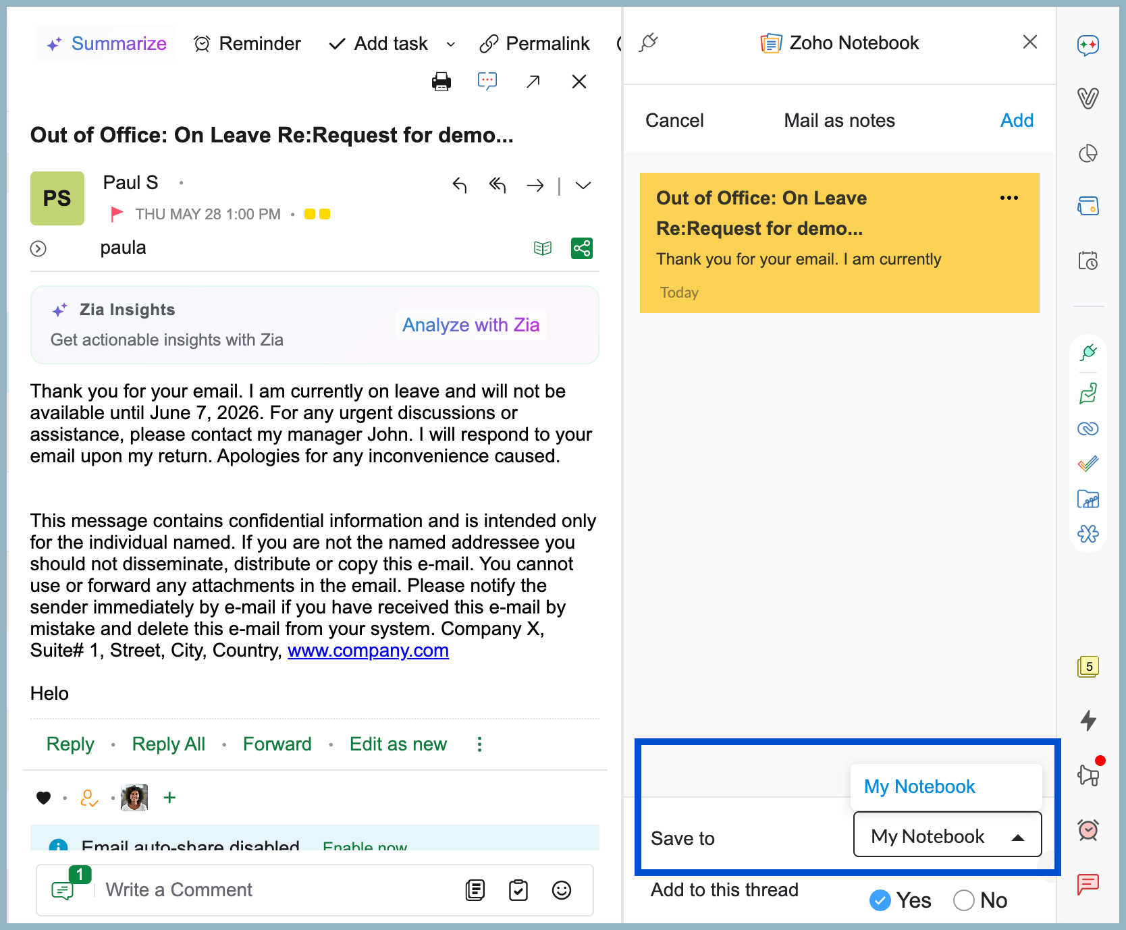Click the orange person-check icon

89,798
